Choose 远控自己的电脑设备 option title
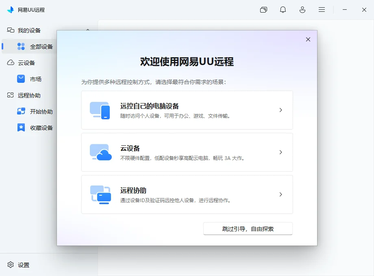 [150, 106]
